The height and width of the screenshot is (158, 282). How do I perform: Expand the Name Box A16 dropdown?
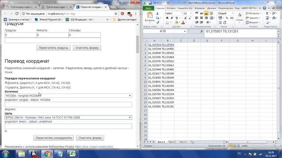185,31
